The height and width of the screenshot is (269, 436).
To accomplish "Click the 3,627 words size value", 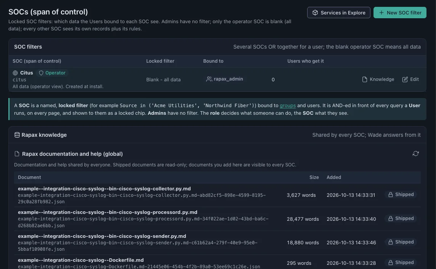I will point(301,195).
